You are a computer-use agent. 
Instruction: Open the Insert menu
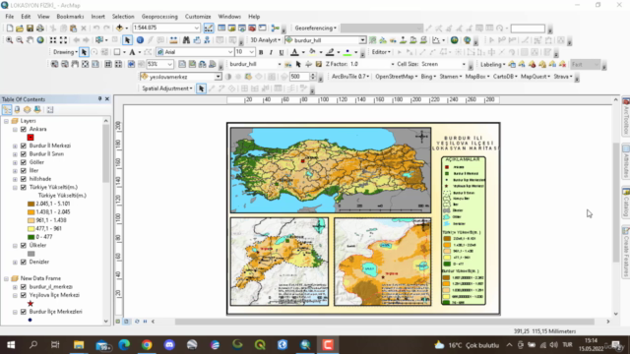tap(97, 17)
